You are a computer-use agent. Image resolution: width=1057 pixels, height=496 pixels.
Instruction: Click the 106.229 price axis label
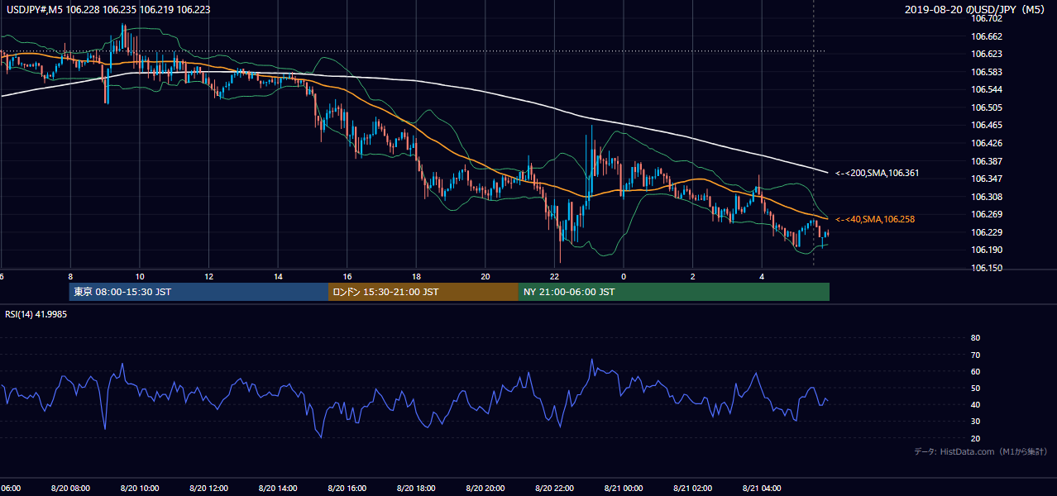pyautogui.click(x=987, y=232)
